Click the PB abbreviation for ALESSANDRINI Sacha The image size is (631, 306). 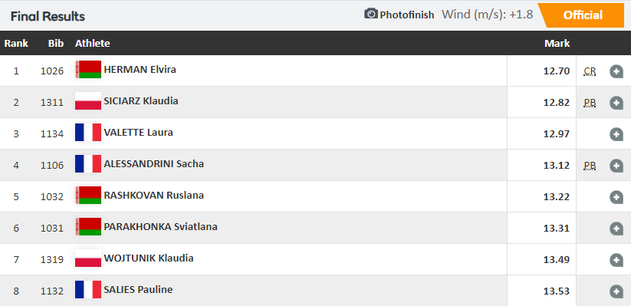590,166
